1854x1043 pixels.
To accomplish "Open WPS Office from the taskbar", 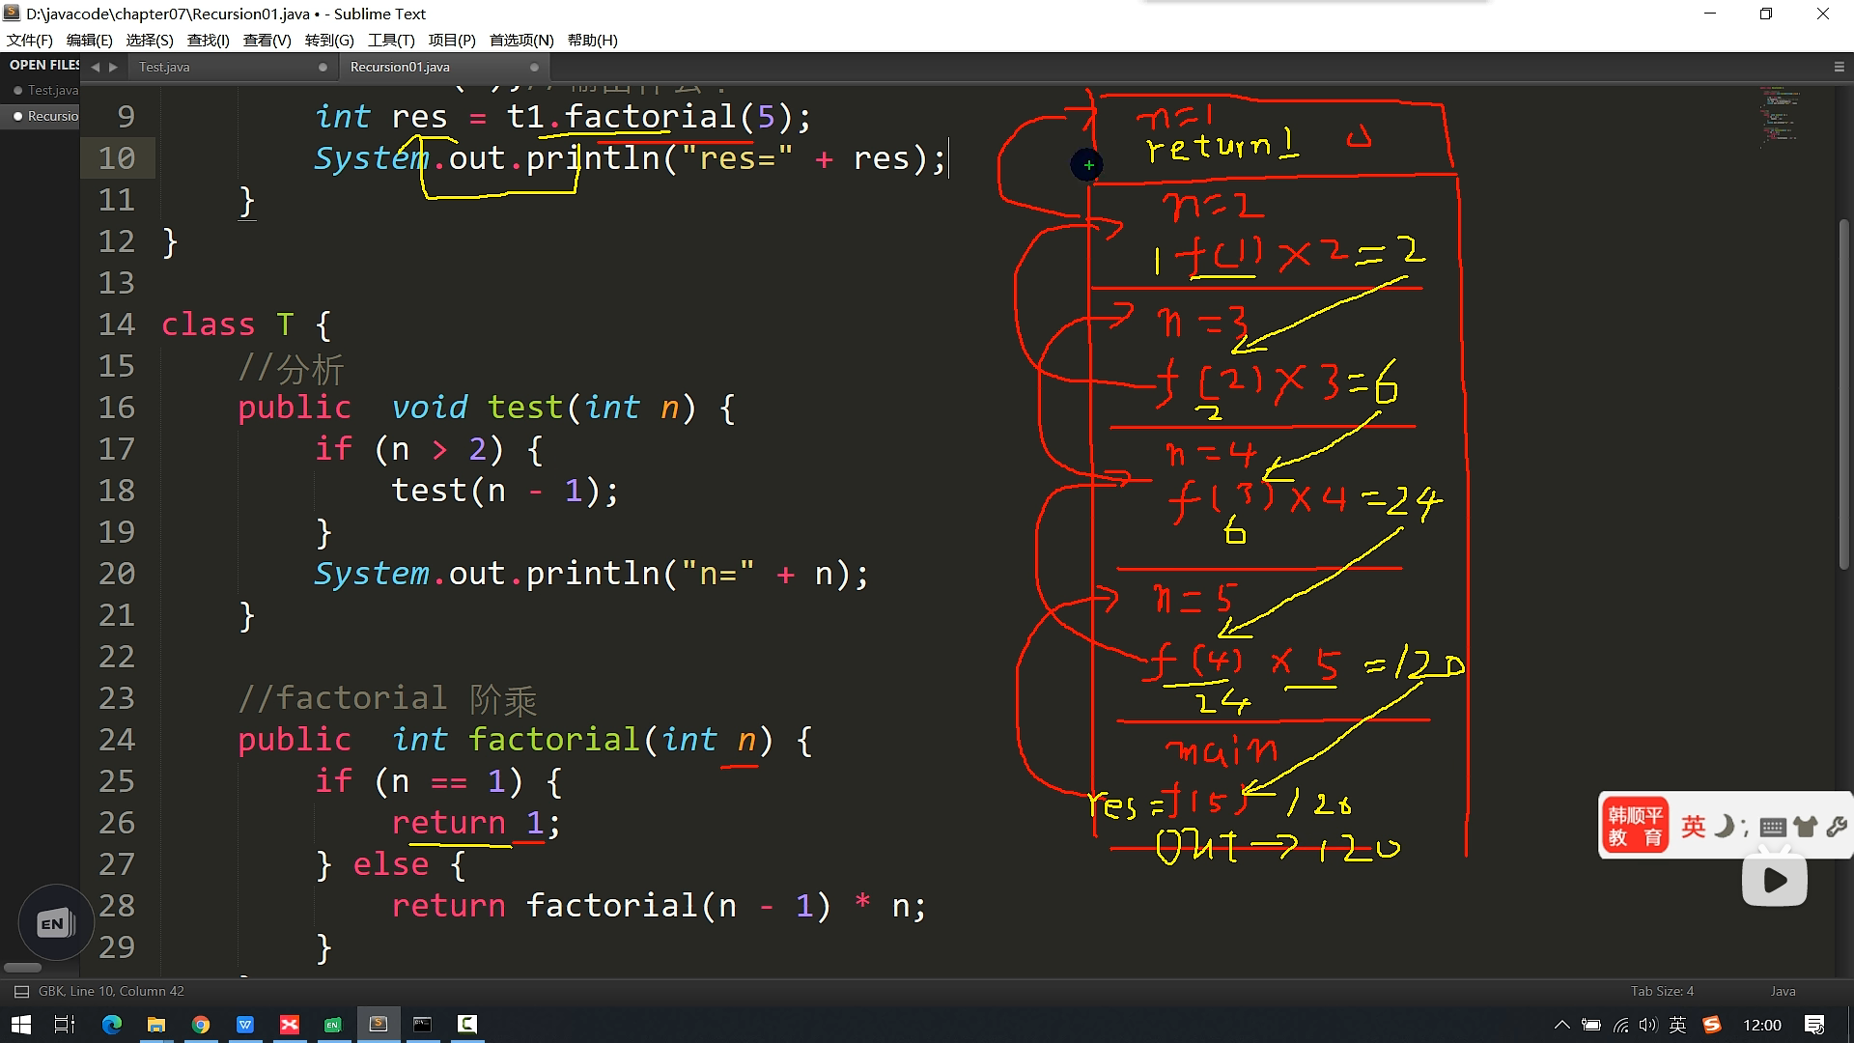I will pos(245,1025).
